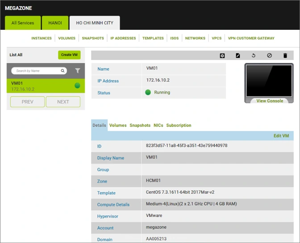Click the IP value 172.16.10.2 in summary

point(158,80)
